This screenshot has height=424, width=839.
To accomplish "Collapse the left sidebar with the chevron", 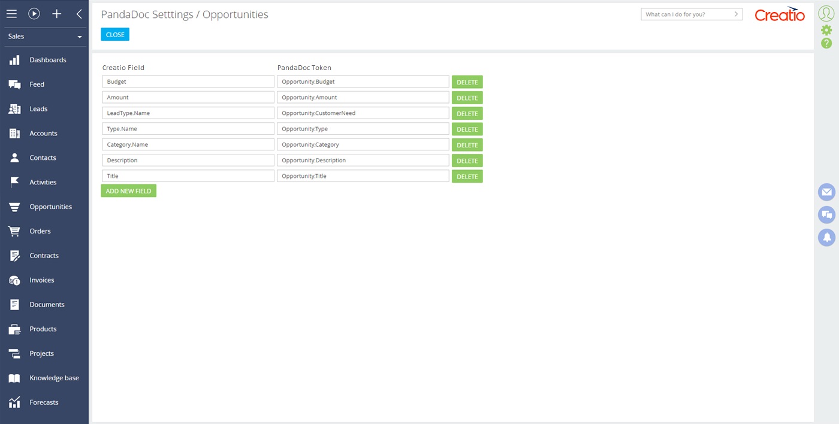I will point(79,13).
